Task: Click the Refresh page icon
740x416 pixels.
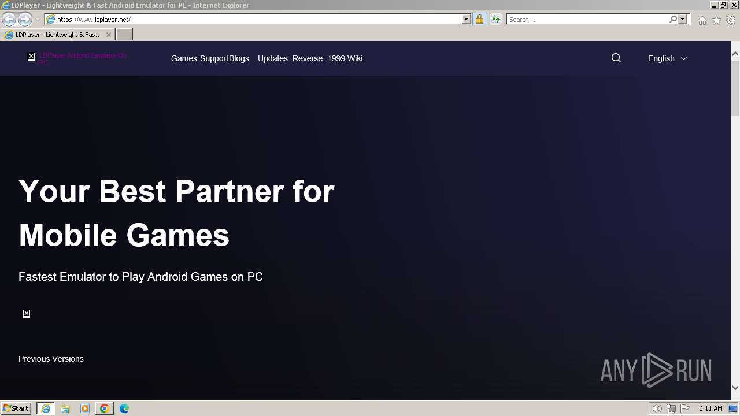Action: coord(495,20)
